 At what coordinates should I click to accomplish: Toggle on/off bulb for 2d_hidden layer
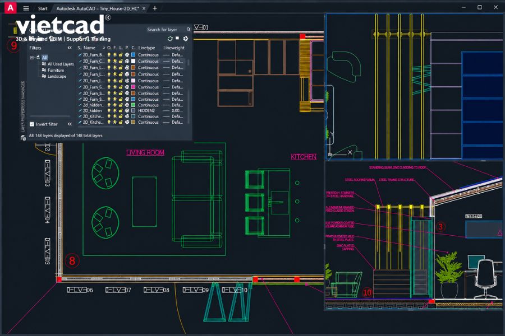(109, 105)
